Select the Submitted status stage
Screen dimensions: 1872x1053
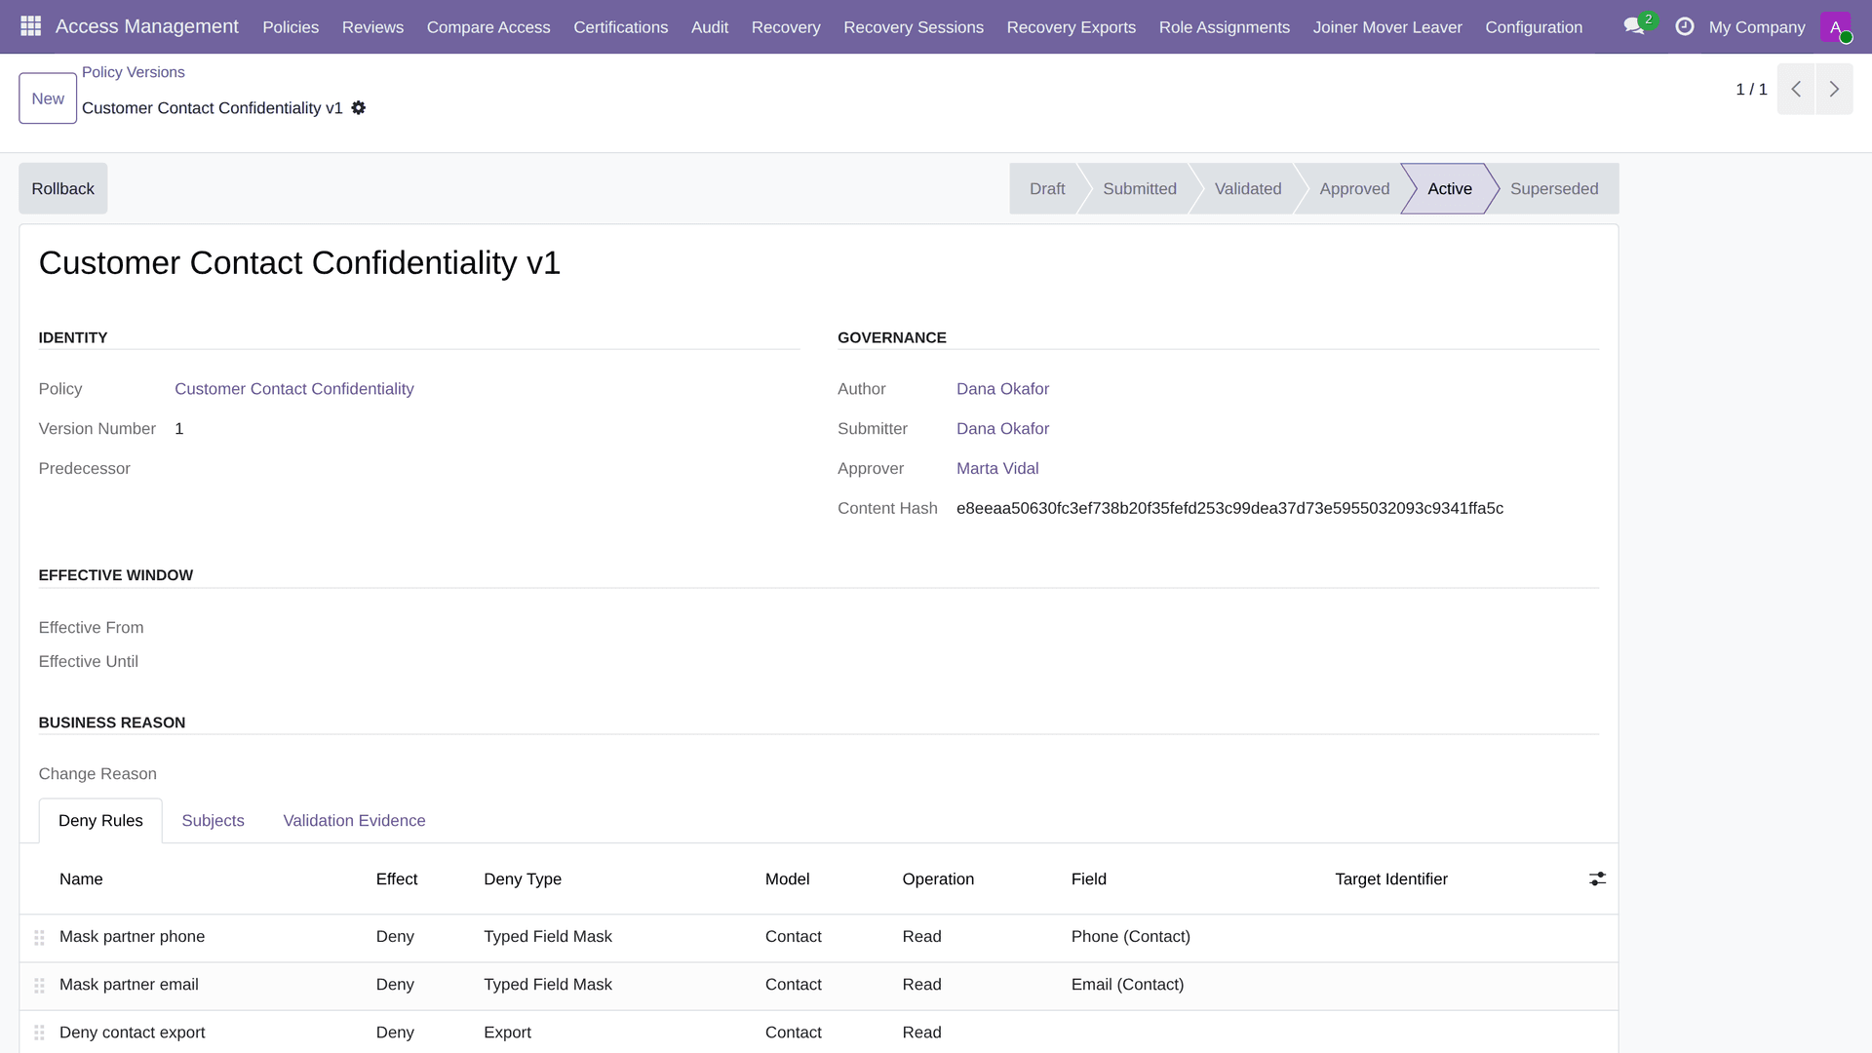[1139, 188]
